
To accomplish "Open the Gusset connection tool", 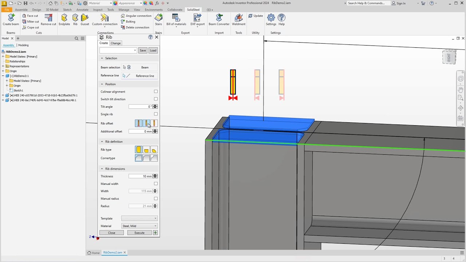I will tap(85, 20).
